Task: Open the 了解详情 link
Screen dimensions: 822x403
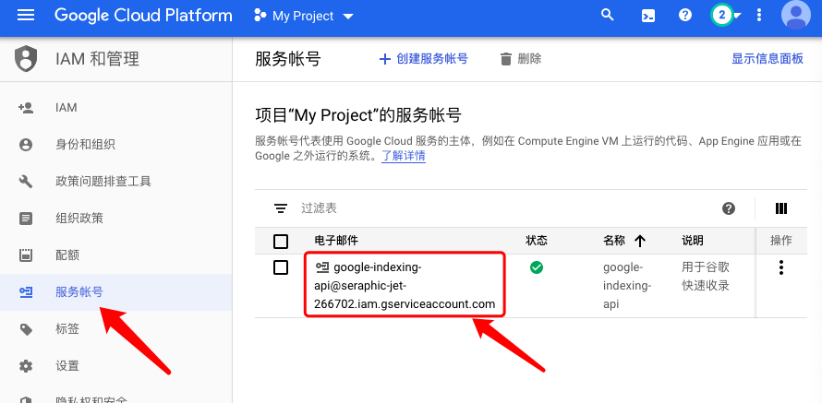Action: (x=403, y=156)
